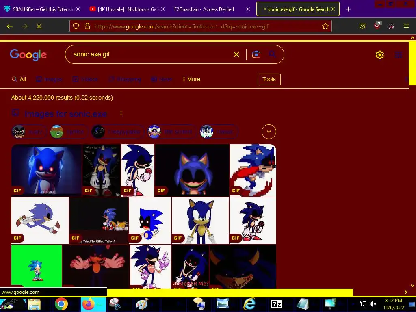416x312 pixels.
Task: Open volume control in system tray
Action: coord(373,304)
